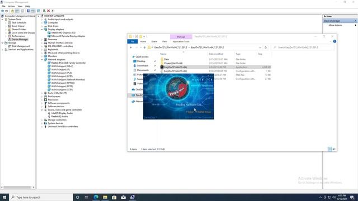Screen dimensions: 358x201
Task: Click the Forward arrow in Computer Management toolbar
Action: [7, 11]
